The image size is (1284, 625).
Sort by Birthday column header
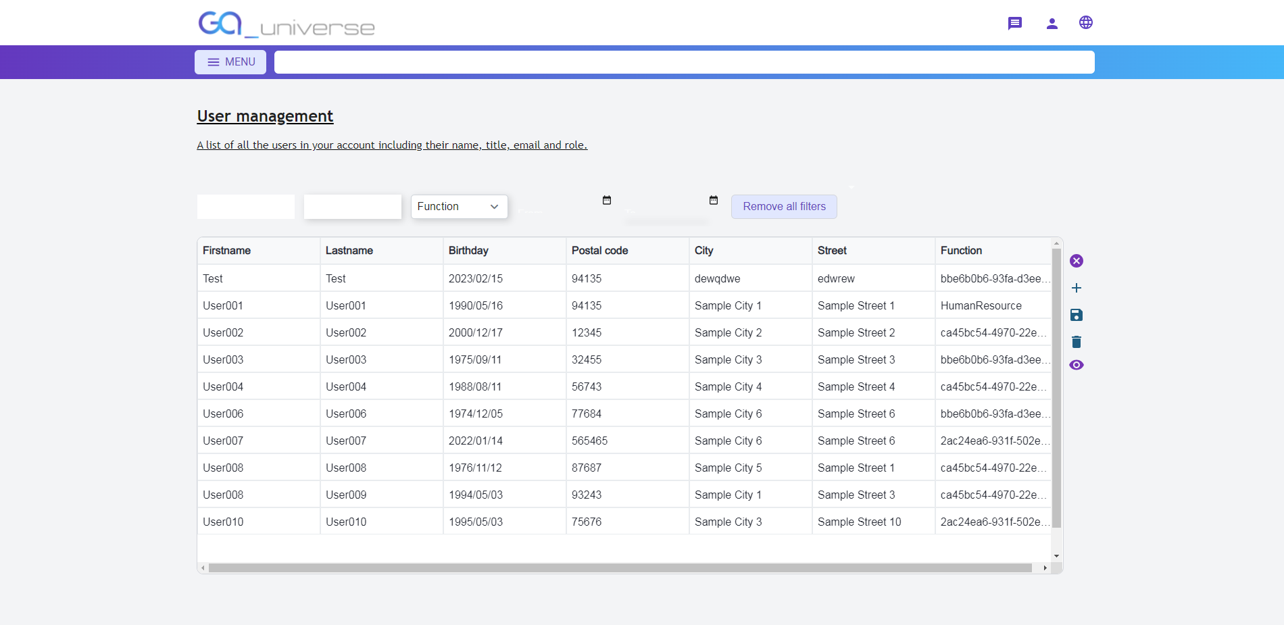click(x=504, y=251)
